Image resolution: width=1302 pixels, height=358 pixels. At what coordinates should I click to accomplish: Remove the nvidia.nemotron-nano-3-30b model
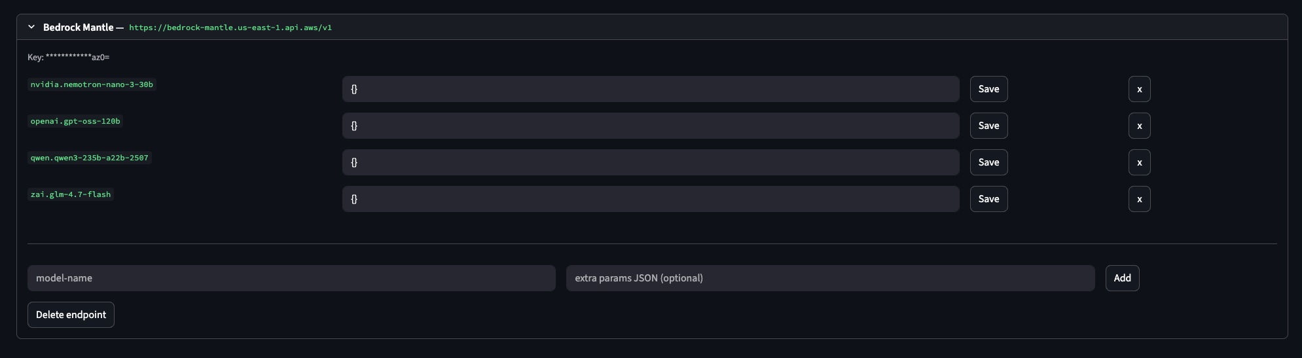pos(1139,89)
